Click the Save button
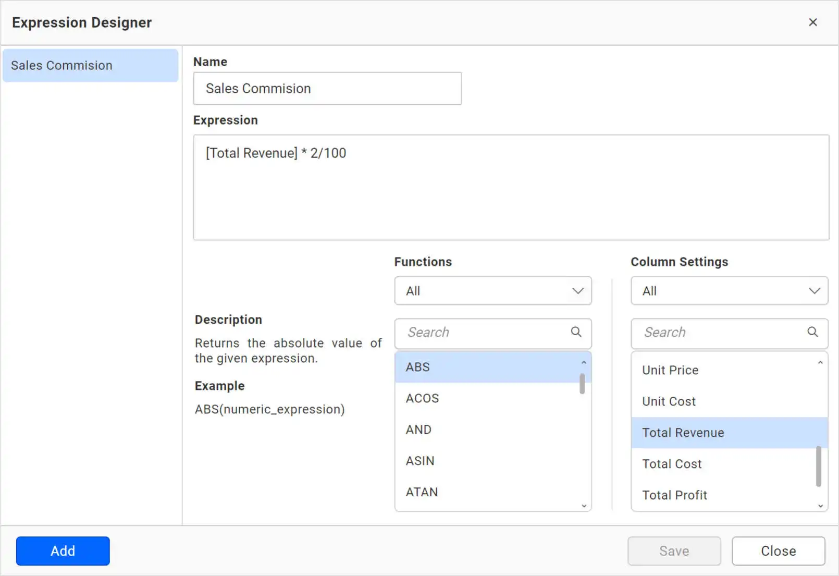 [x=674, y=551]
